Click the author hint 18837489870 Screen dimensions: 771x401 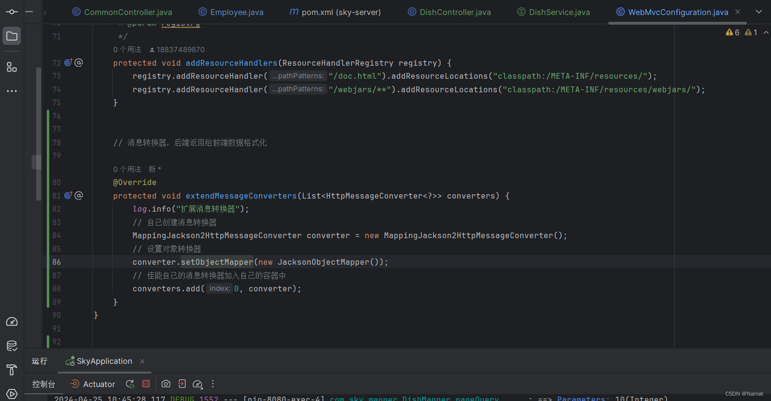[x=177, y=49]
